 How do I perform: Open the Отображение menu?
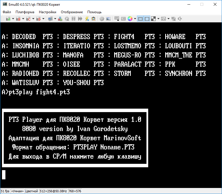point(72,12)
